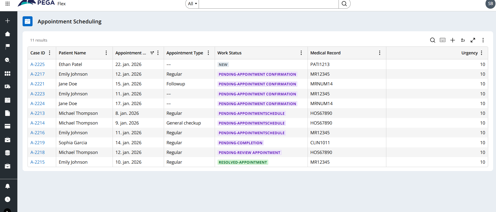
Task: Open Work Status column options menu
Action: pos(301,53)
